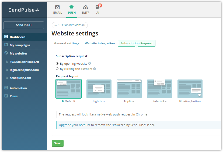The width and height of the screenshot is (223, 152).
Task: Collapse the My websites sidebar section
Action: (44, 53)
